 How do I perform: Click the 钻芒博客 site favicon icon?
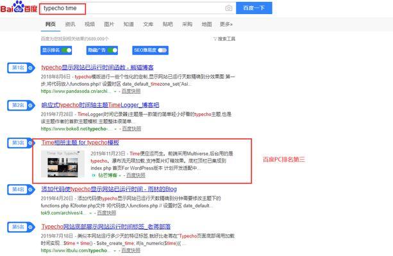94,175
